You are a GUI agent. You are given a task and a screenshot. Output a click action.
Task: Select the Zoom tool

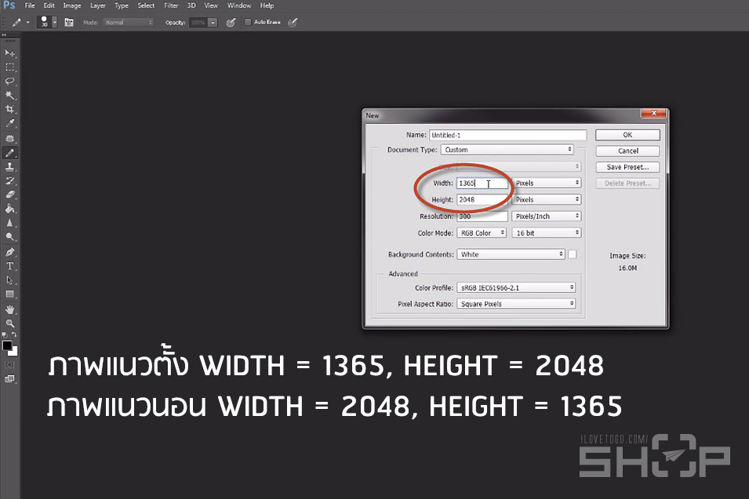[x=9, y=323]
